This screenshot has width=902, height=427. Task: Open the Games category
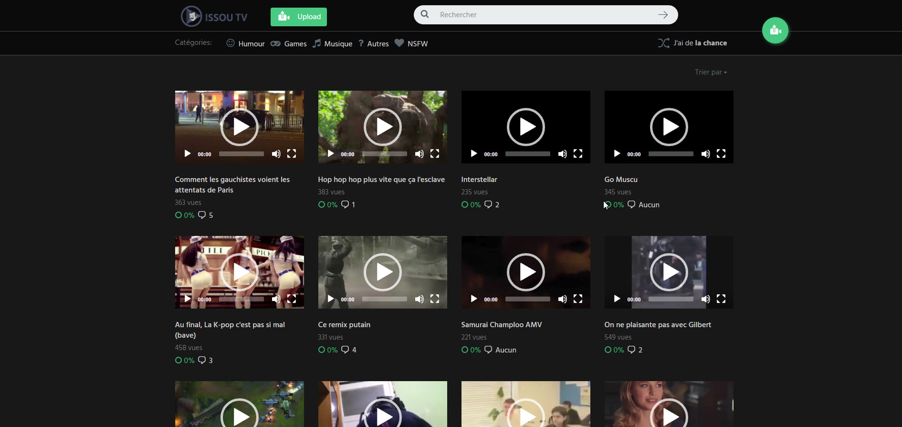[x=289, y=43]
